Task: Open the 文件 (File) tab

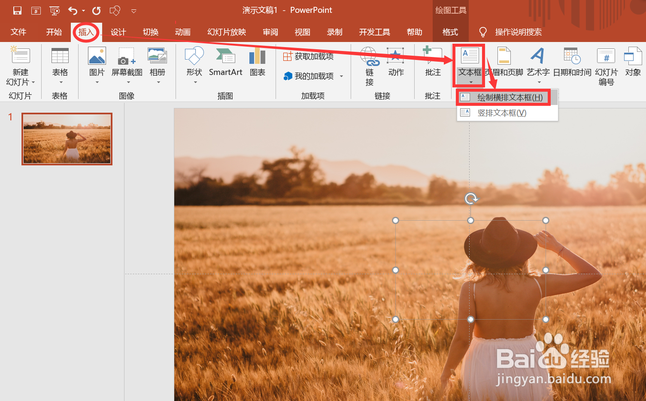Action: click(x=18, y=32)
